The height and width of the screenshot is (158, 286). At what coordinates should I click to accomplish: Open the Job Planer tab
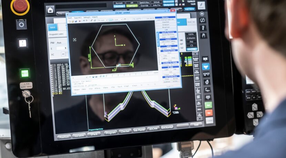[139, 130]
